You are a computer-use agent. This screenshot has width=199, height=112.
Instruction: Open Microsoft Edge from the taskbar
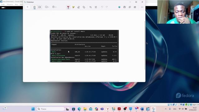pyautogui.click(x=79, y=109)
